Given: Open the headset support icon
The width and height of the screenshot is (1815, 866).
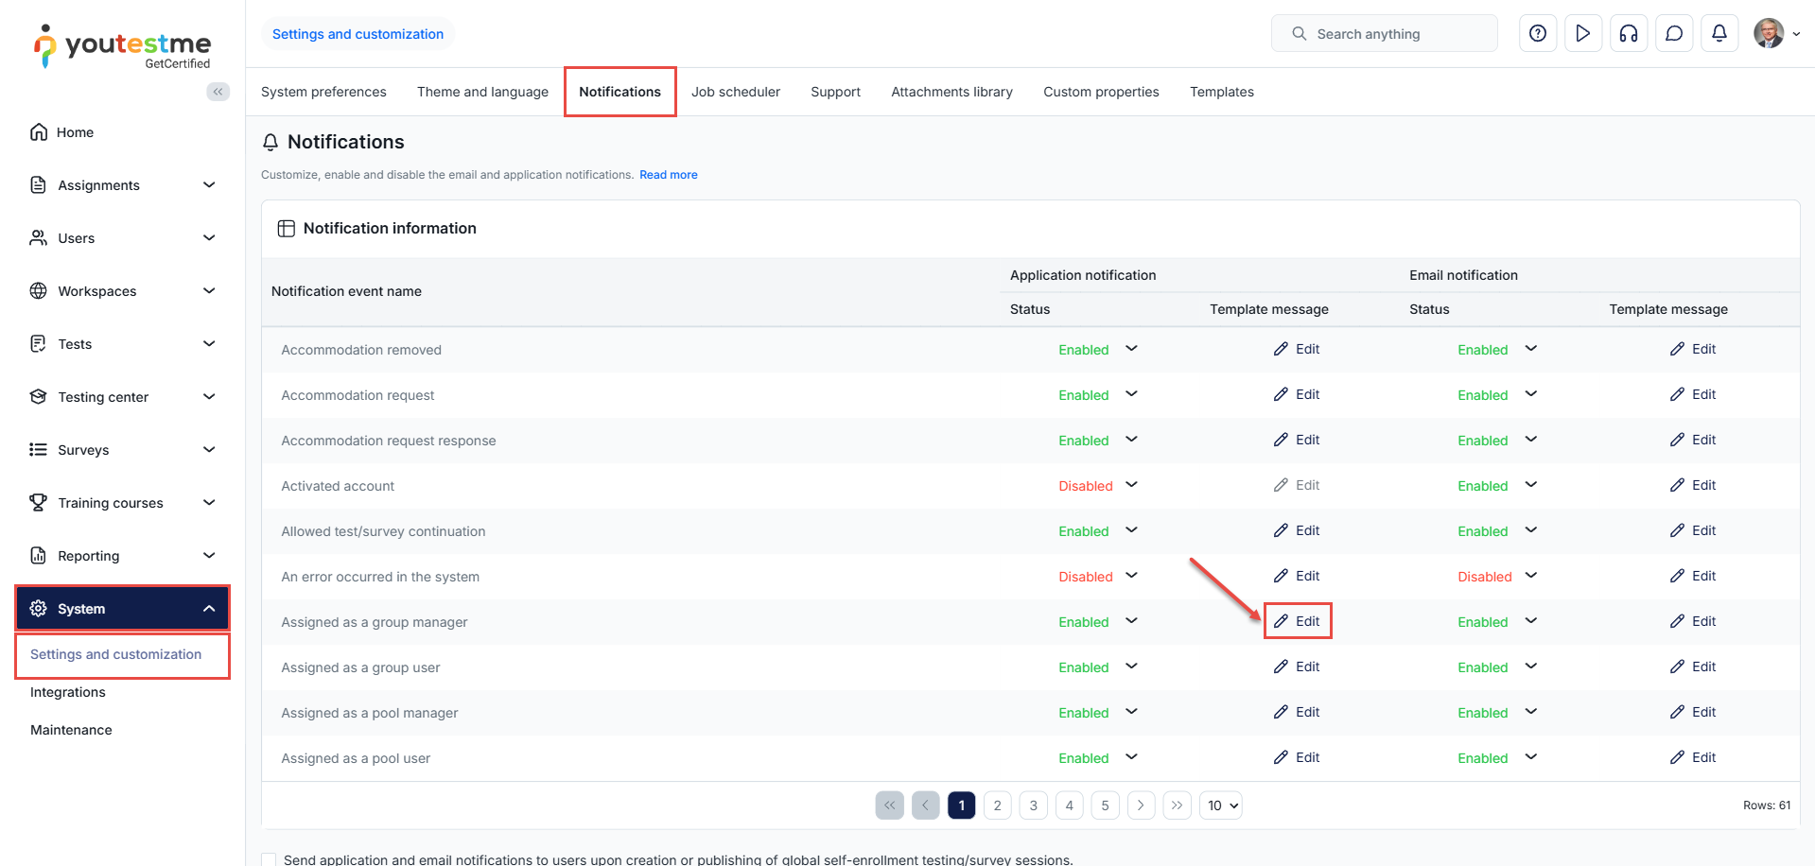Looking at the screenshot, I should pyautogui.click(x=1629, y=34).
